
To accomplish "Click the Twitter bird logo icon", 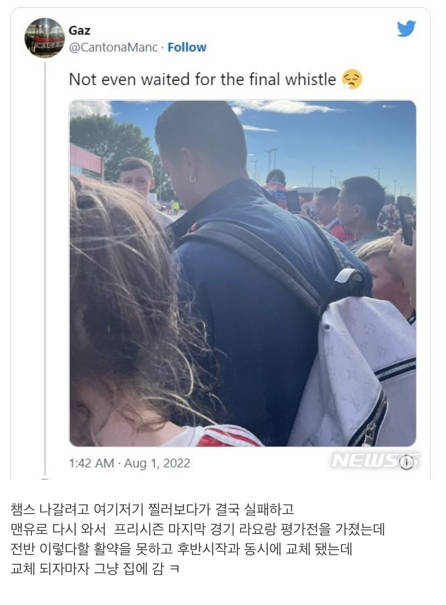I will pyautogui.click(x=406, y=29).
